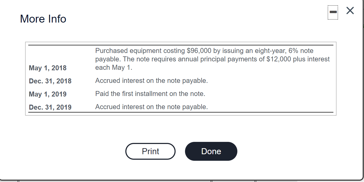Click the dark Done pill-shaped control
This screenshot has width=364, height=182.
pos(211,151)
